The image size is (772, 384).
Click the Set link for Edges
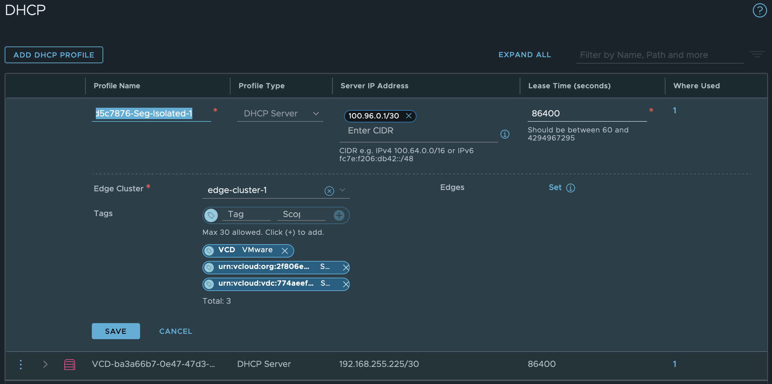pyautogui.click(x=555, y=188)
